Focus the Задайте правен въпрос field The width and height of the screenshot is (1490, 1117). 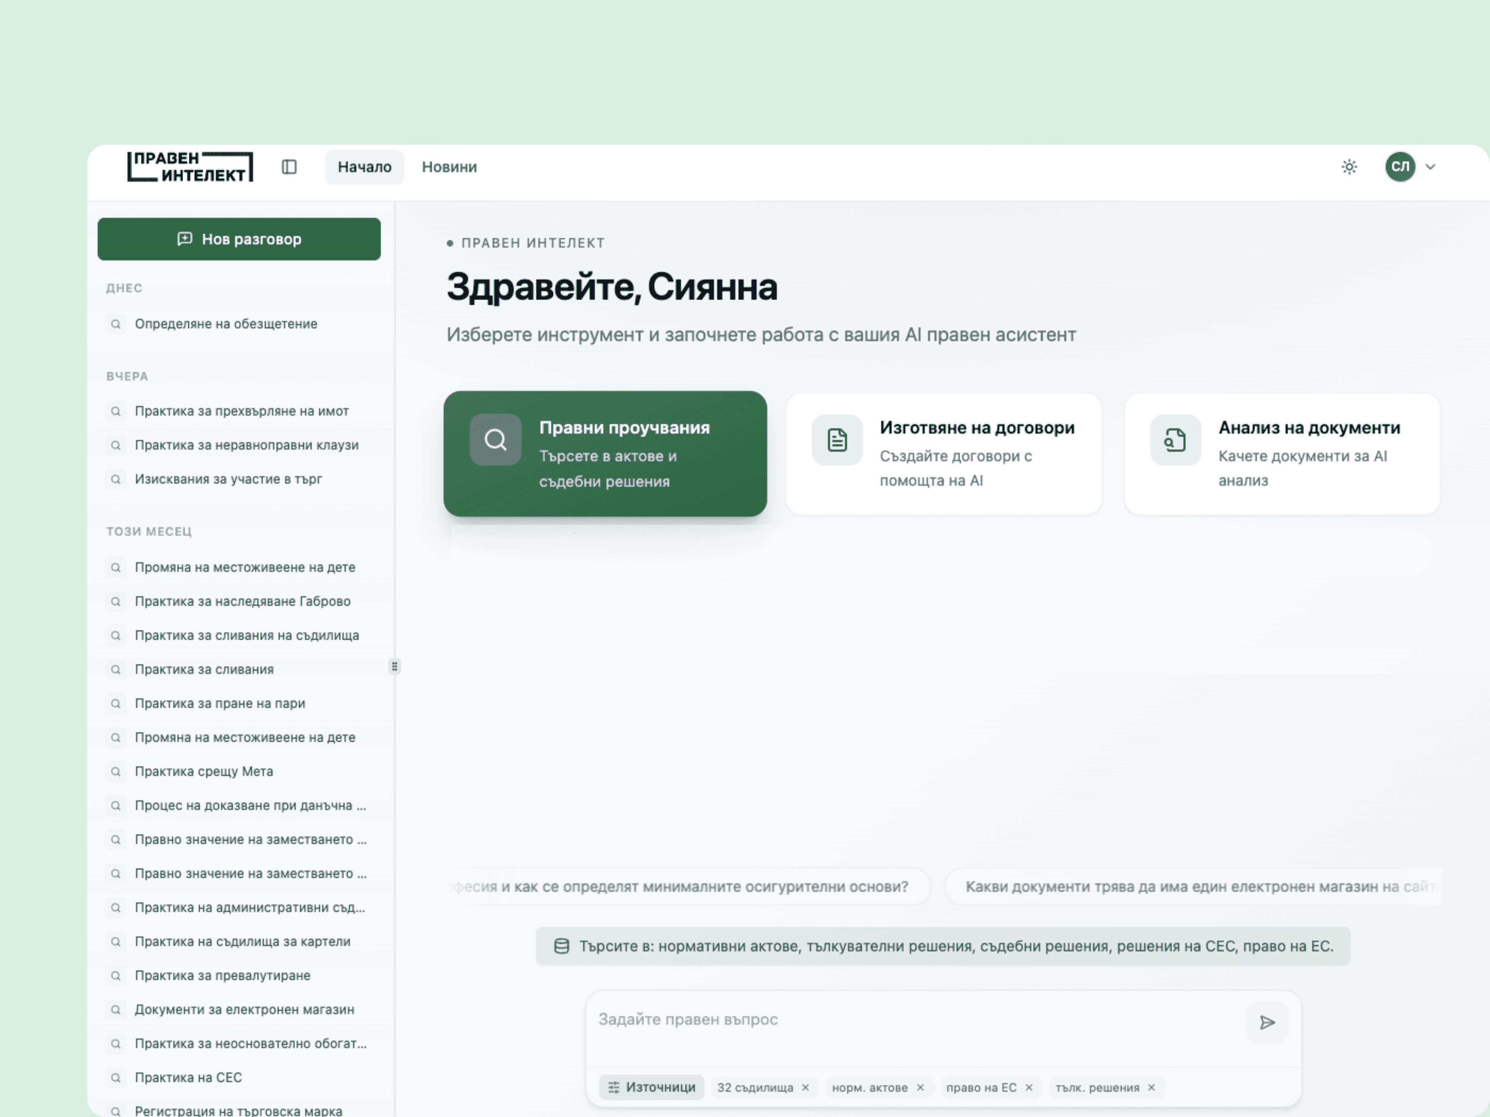pyautogui.click(x=916, y=1020)
